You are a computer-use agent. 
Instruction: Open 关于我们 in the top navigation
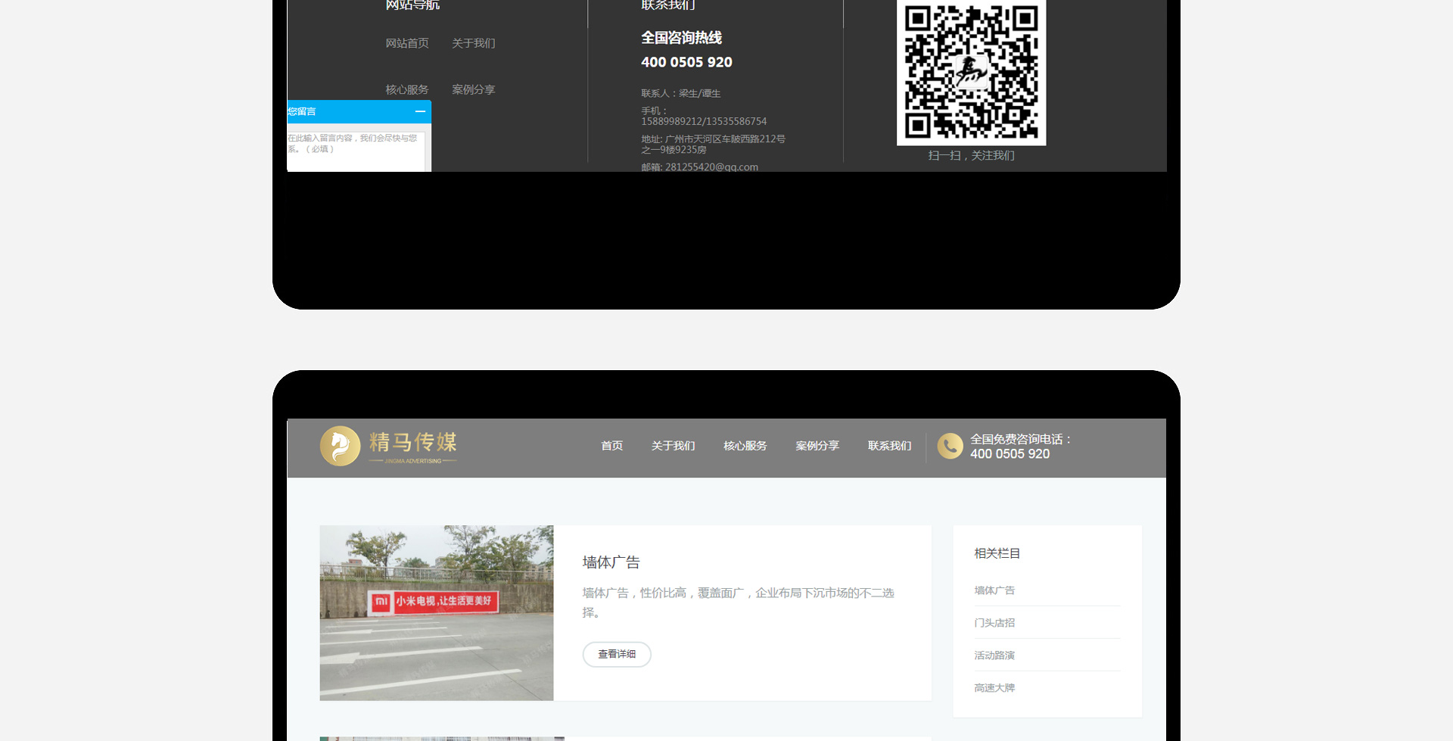tap(673, 446)
